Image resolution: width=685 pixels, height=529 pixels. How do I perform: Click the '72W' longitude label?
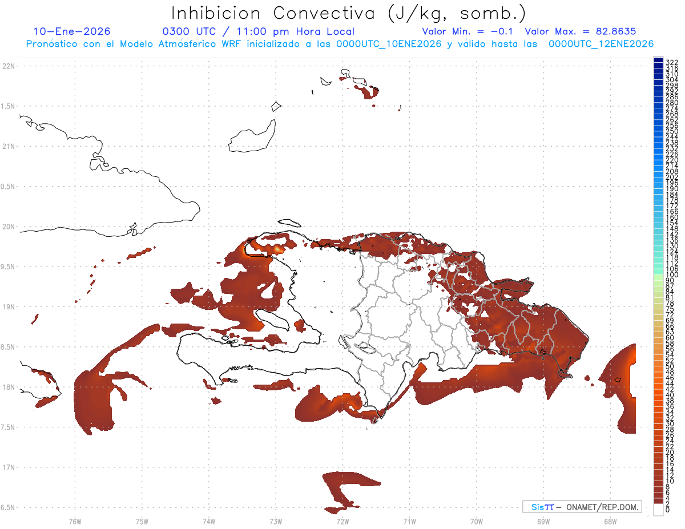point(342,521)
